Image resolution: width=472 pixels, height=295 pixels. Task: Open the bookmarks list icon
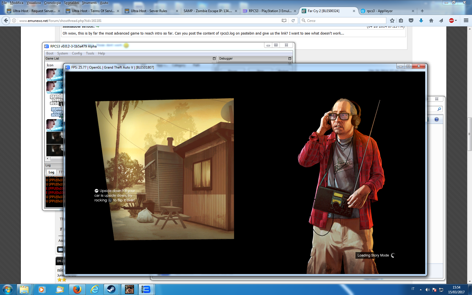pyautogui.click(x=401, y=21)
